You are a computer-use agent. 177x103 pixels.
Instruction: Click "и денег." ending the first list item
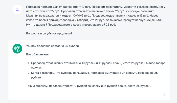click(37, 67)
